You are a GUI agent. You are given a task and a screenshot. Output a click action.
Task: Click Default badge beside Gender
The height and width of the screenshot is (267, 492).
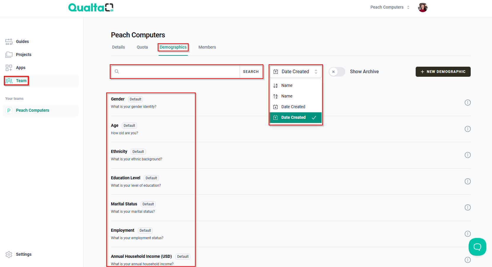coord(135,99)
